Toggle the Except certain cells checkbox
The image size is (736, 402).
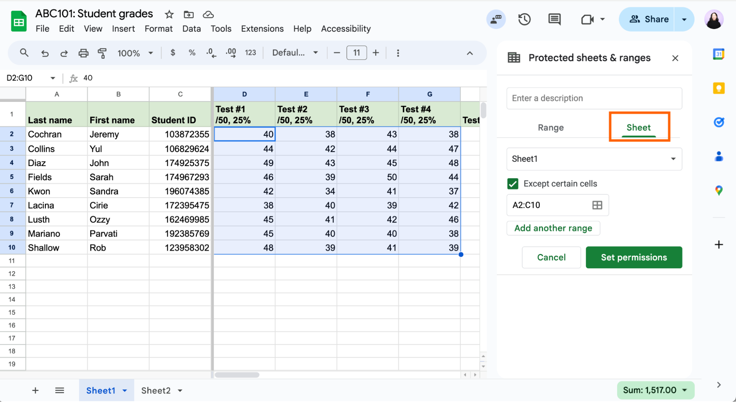click(x=513, y=184)
